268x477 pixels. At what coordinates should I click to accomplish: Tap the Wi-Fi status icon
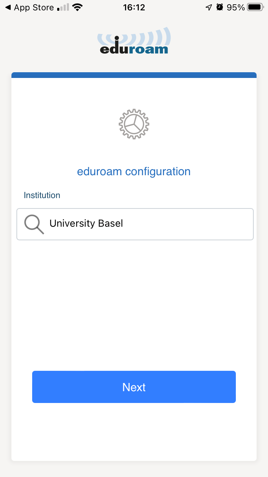click(76, 8)
